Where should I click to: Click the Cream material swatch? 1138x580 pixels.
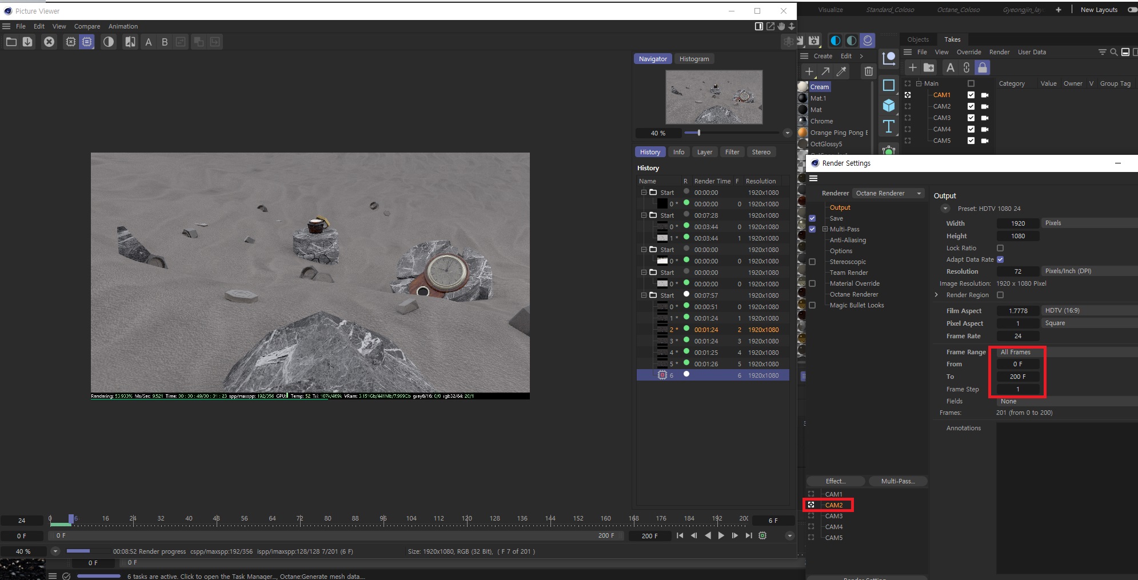click(802, 87)
